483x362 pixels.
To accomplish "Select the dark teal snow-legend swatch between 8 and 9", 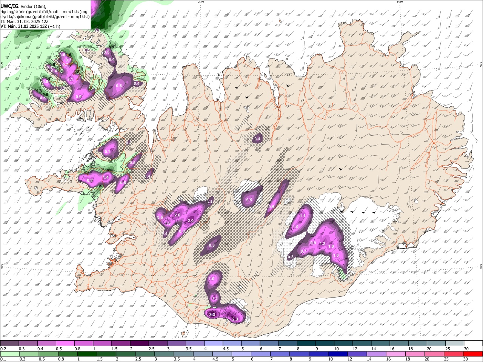I will [306, 344].
